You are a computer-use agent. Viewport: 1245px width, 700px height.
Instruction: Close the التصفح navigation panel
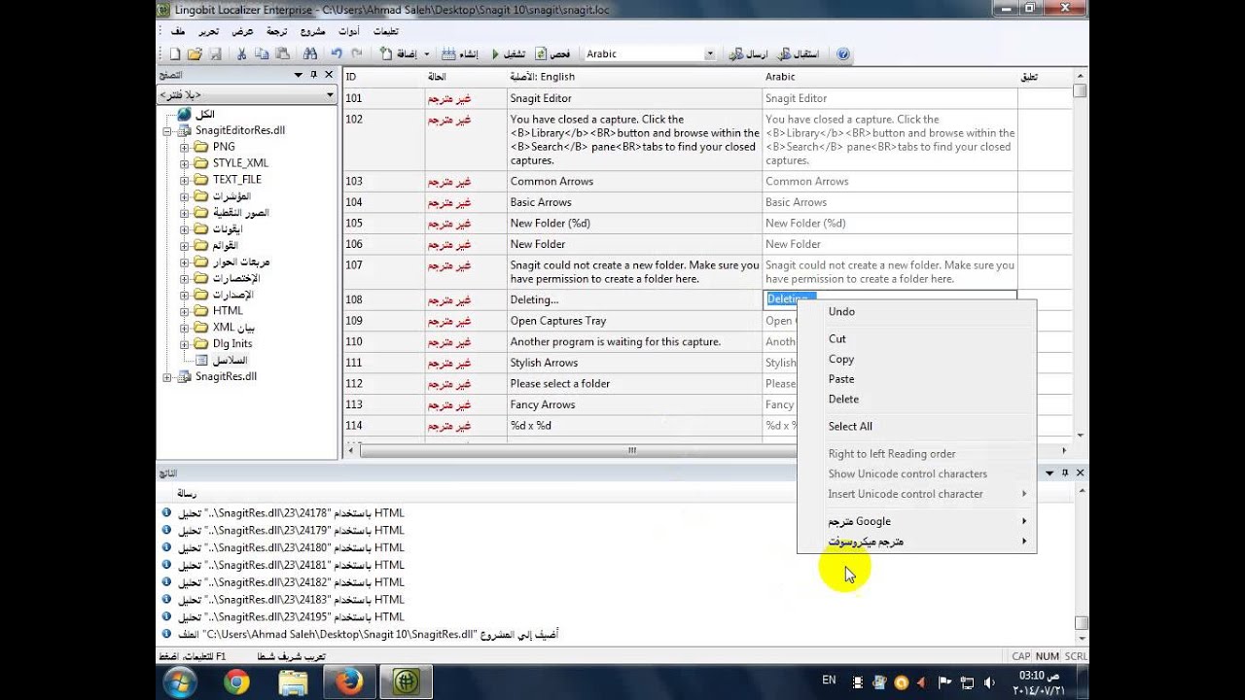point(329,75)
